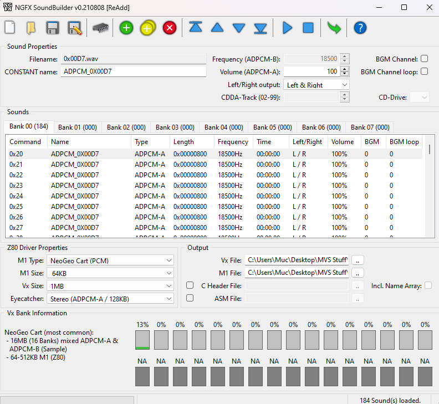Increase CDDA-Track spinner value
The image size is (439, 404).
tap(345, 95)
